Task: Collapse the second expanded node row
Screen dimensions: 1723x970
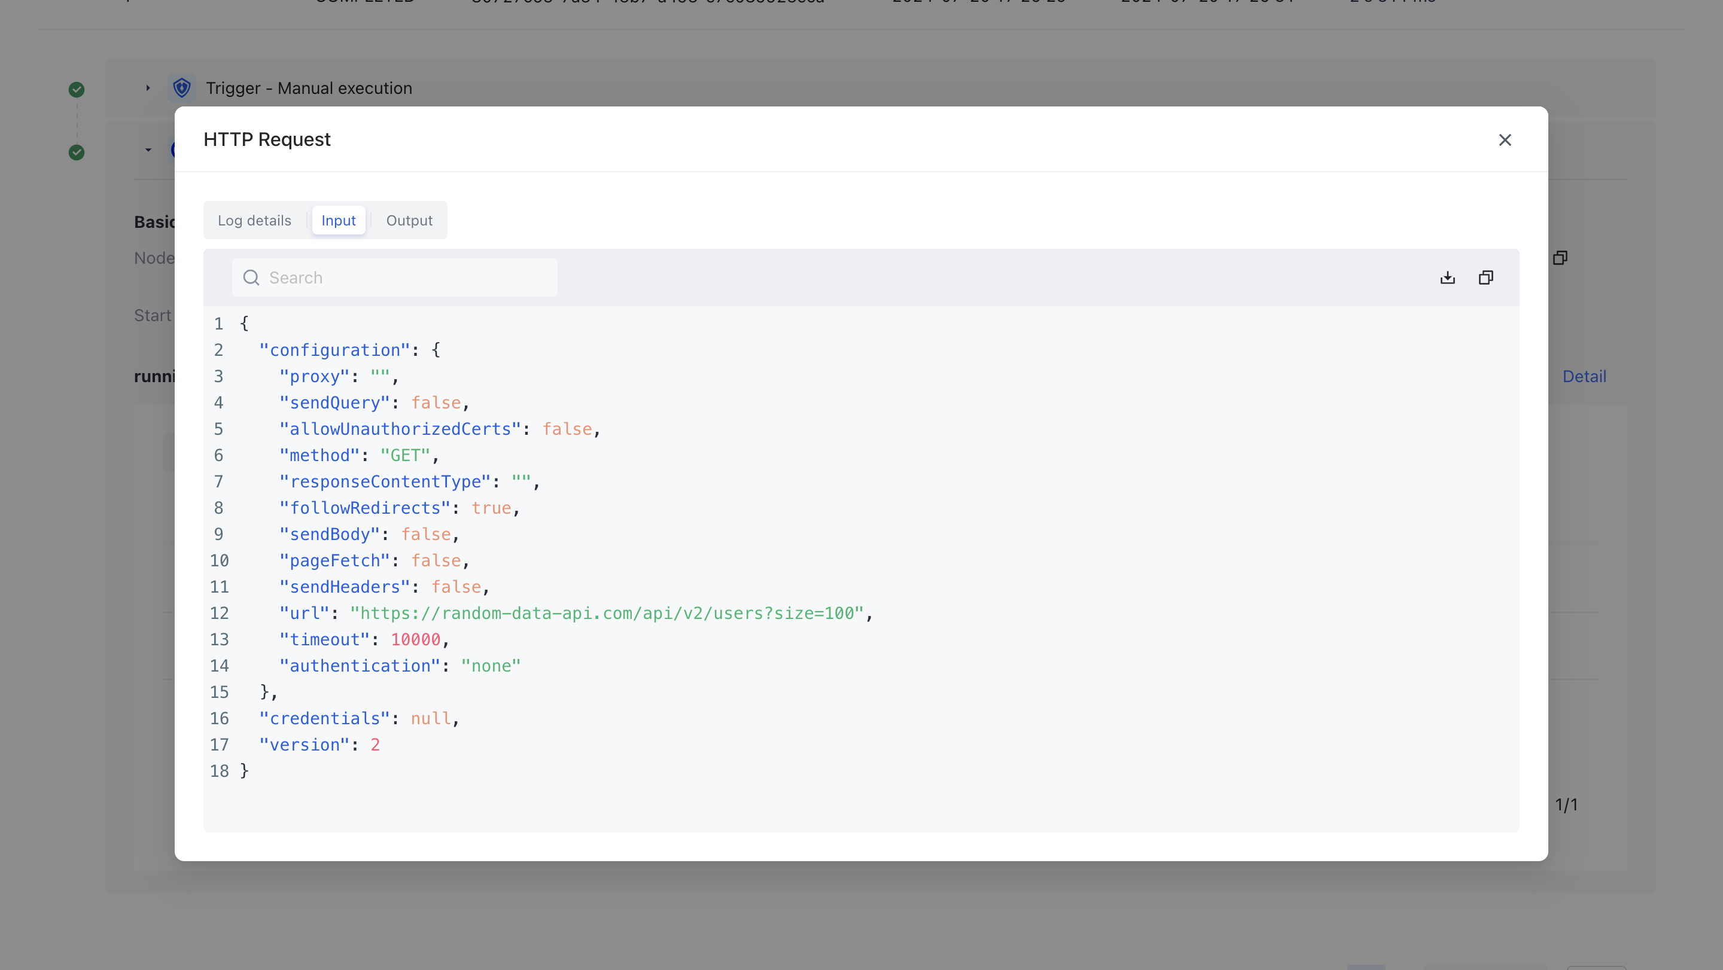Action: coord(148,150)
